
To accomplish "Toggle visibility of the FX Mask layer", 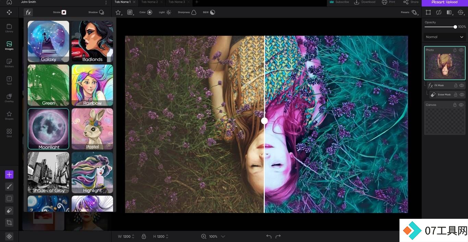I will [461, 85].
